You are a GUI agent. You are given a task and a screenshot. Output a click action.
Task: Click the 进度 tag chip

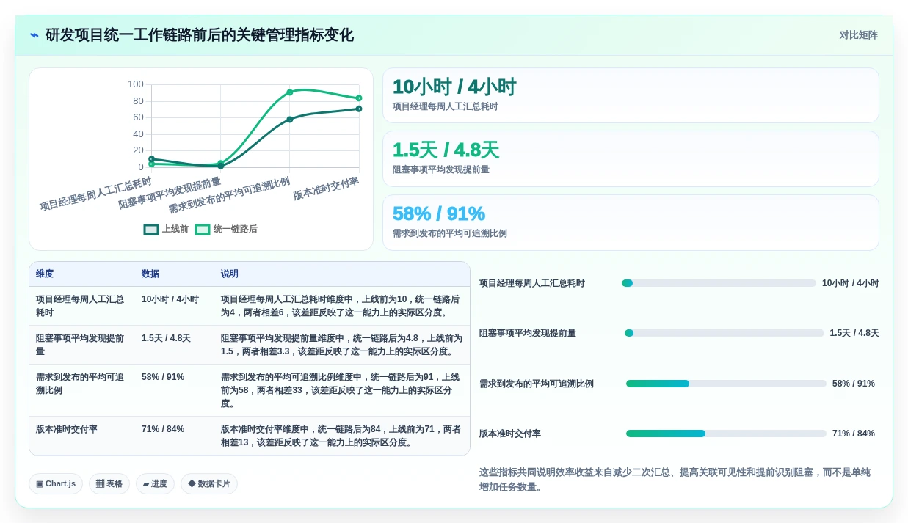tap(155, 483)
